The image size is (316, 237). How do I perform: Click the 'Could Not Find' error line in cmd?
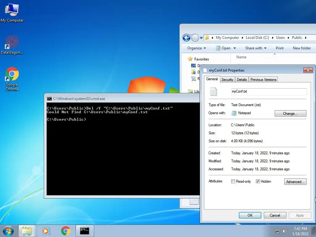(x=97, y=112)
